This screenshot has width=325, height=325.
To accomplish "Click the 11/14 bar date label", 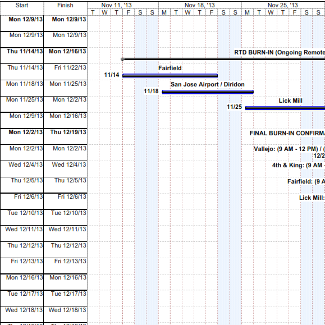I will 112,75.
